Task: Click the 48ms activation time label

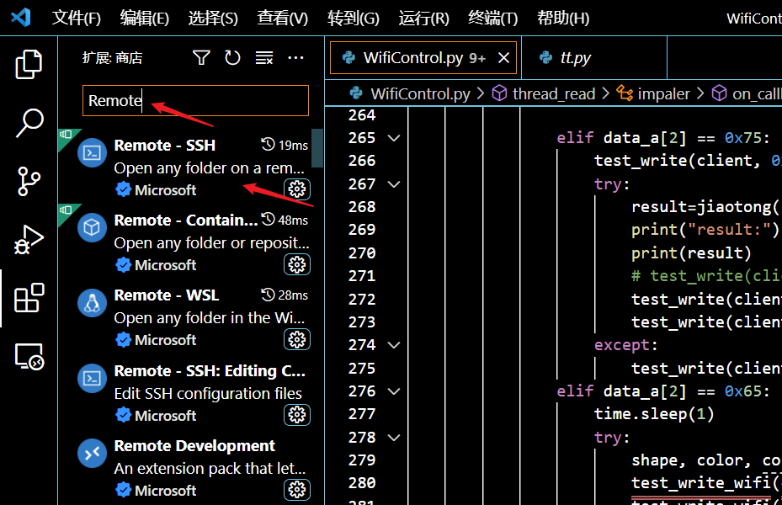Action: 293,220
